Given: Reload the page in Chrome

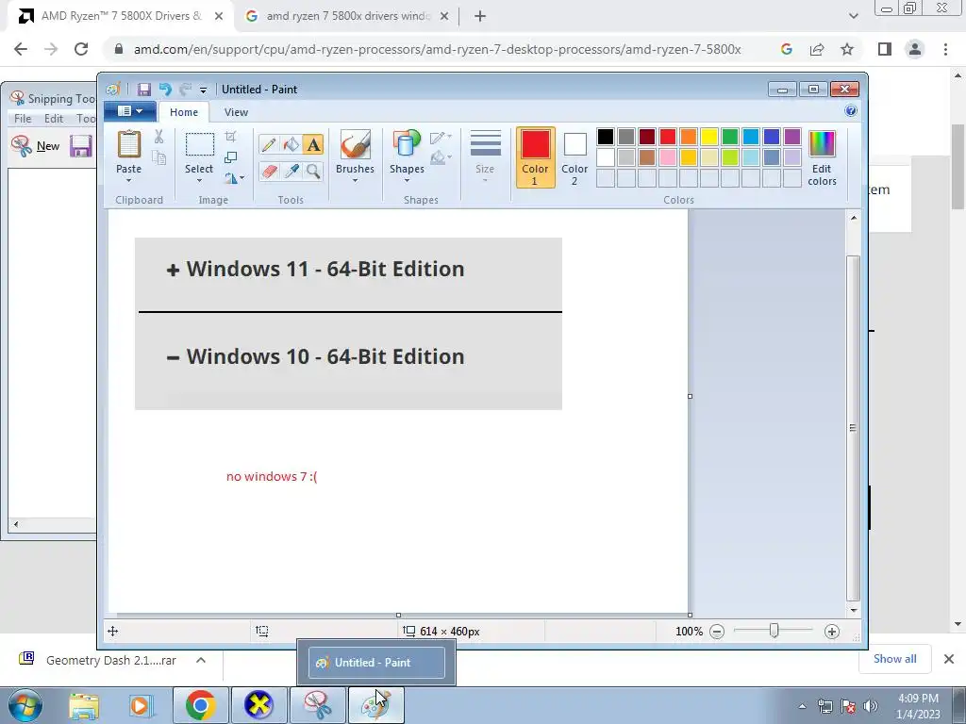Looking at the screenshot, I should pyautogui.click(x=81, y=49).
